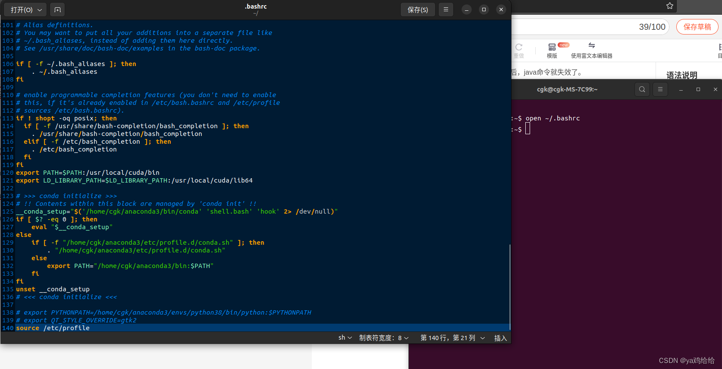This screenshot has height=369, width=722.
Task: Switch to 使用富文本编辑器 rich text editor
Action: [592, 50]
